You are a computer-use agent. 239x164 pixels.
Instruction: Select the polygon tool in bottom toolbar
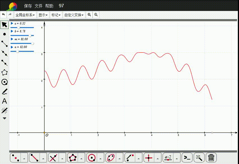click(73, 158)
